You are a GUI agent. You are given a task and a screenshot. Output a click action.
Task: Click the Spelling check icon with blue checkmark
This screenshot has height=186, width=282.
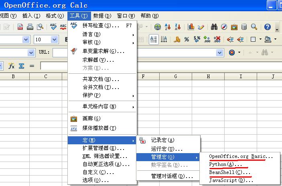(x=53, y=27)
